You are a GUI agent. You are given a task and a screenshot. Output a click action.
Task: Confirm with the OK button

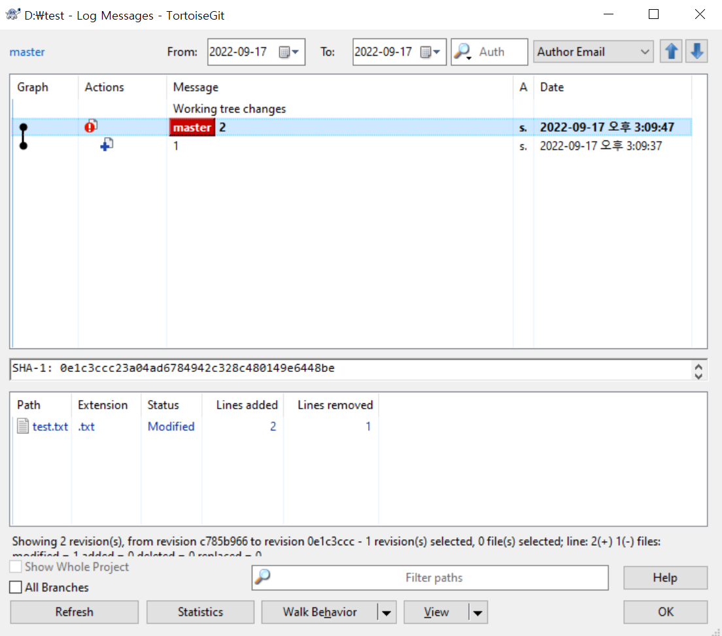tap(665, 612)
